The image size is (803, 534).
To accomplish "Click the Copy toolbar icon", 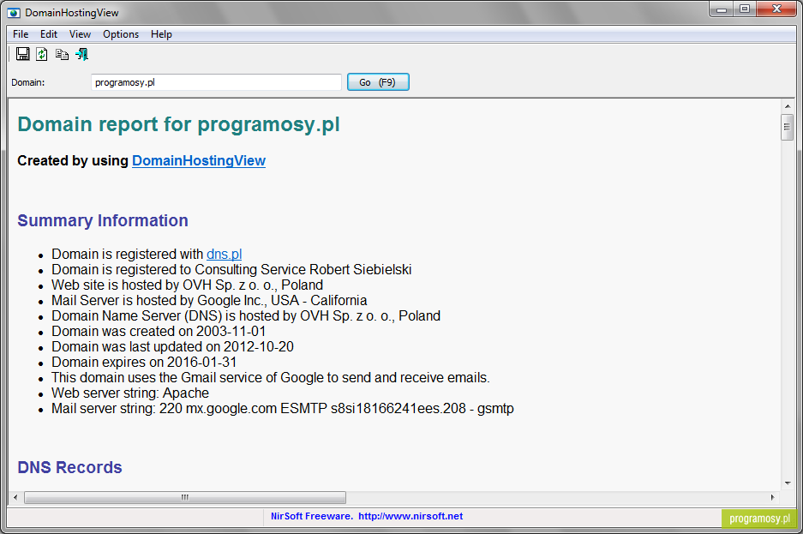I will (62, 54).
